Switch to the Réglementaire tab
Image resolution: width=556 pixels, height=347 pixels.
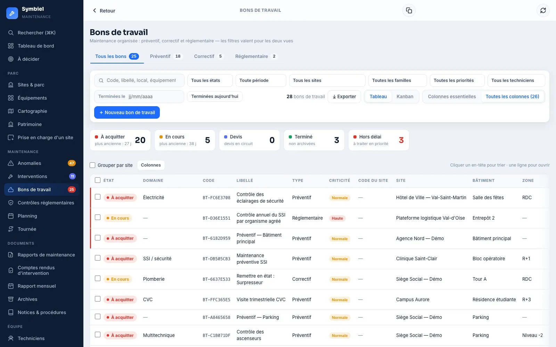(x=256, y=56)
